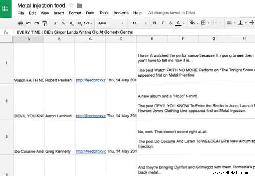Expand the fill color dropdown arrow
The image size is (255, 176).
(x=197, y=24)
